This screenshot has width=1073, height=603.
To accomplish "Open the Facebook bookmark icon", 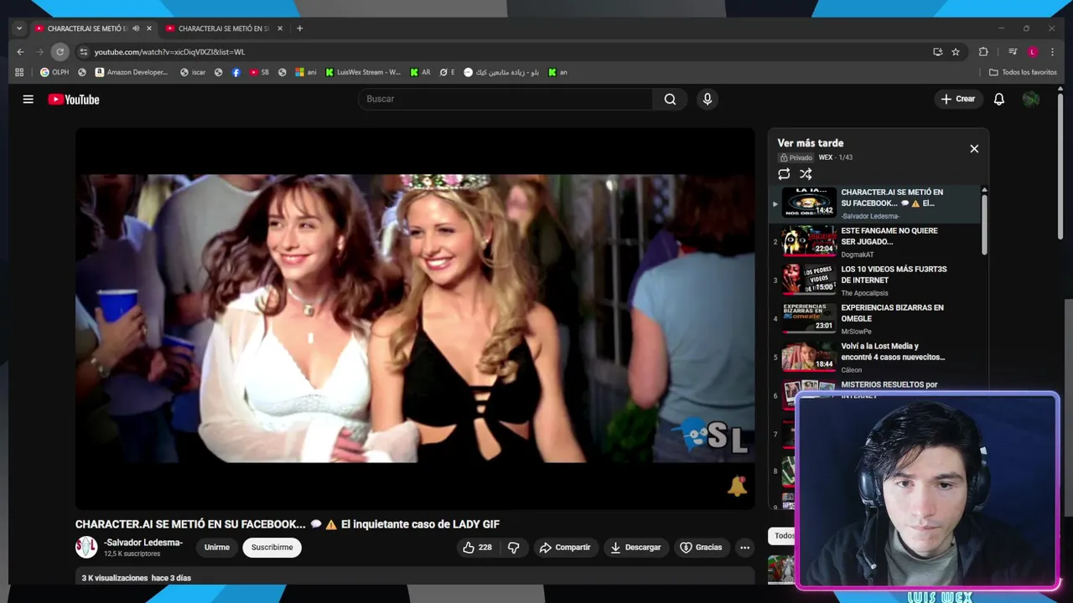I will (x=236, y=72).
